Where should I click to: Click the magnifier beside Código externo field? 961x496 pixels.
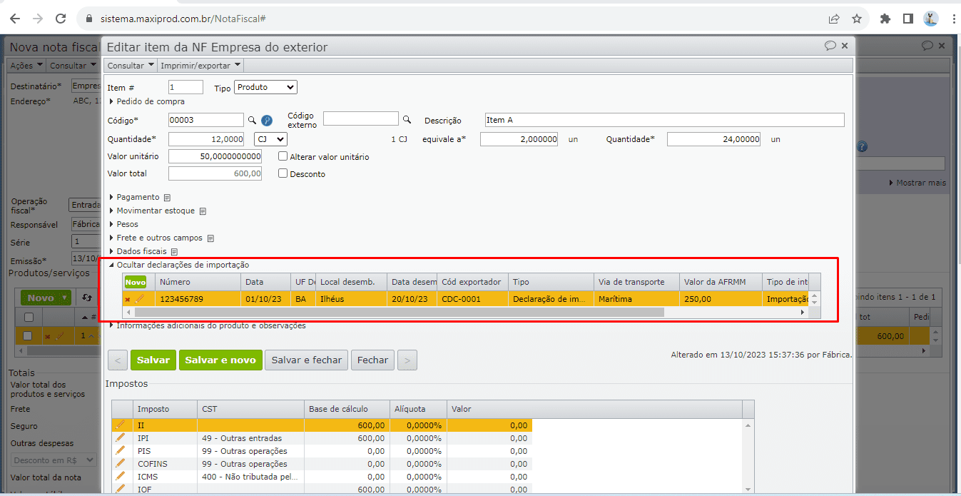(x=407, y=120)
